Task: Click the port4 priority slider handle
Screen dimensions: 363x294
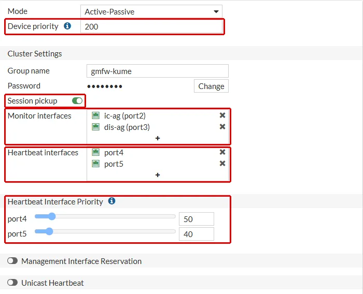Action: (x=52, y=216)
